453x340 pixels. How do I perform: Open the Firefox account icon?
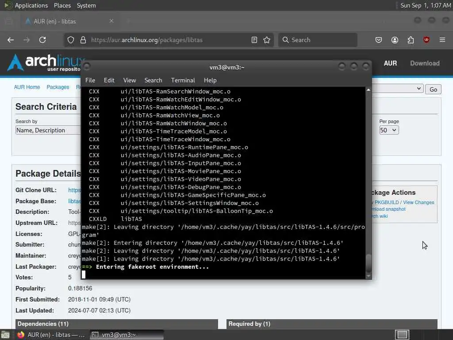click(395, 40)
